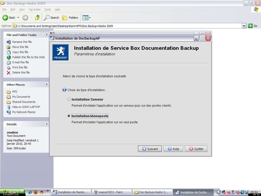Expand the address bar dropdown arrow
The width and height of the screenshot is (261, 196).
point(244,26)
